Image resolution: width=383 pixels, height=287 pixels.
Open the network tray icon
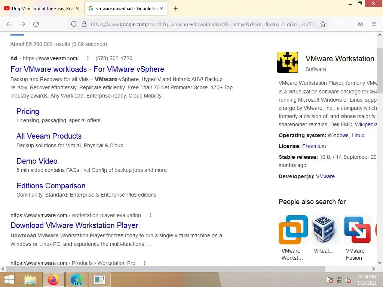(339, 280)
